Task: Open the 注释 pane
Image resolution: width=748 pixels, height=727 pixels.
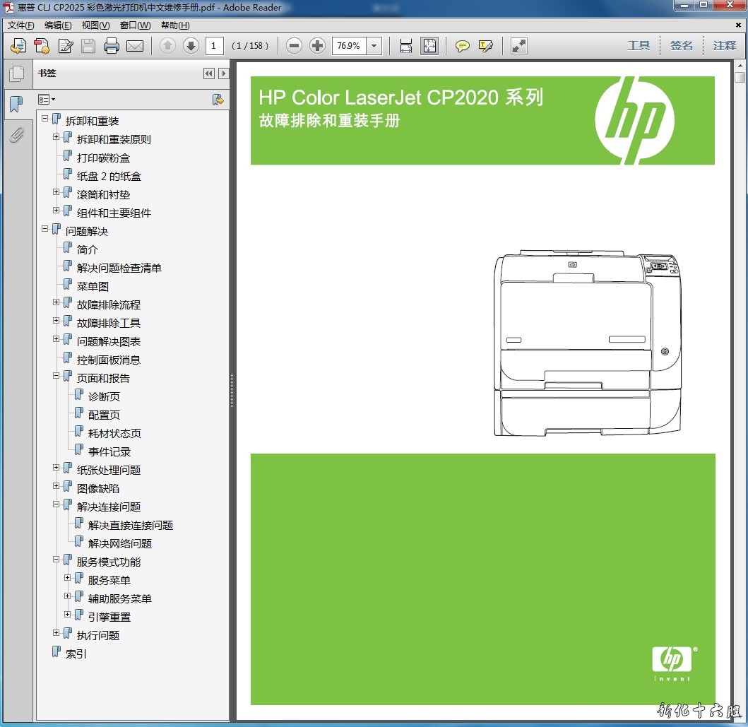Action: pyautogui.click(x=724, y=46)
